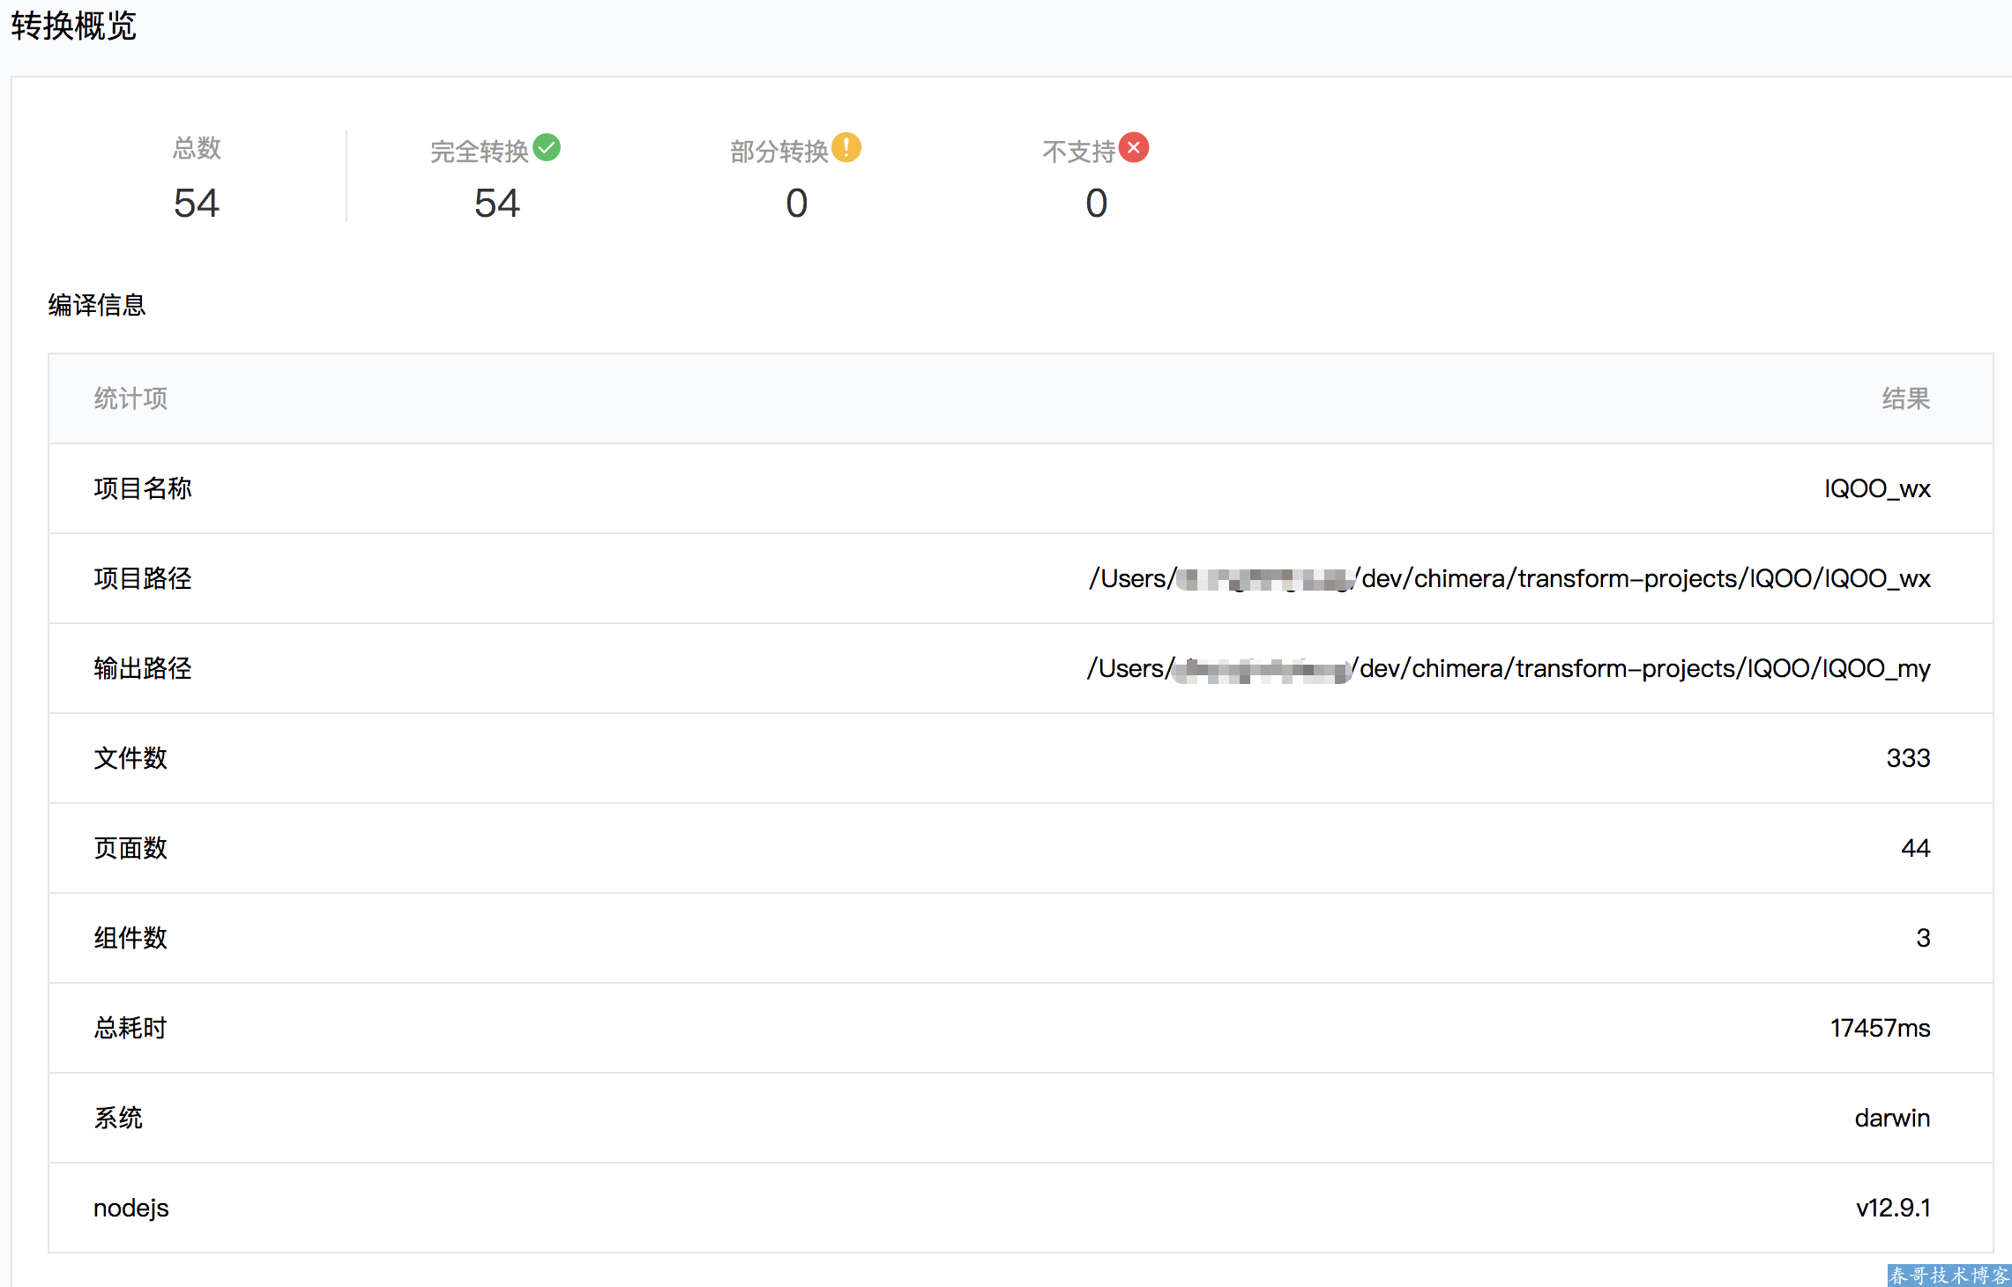This screenshot has width=2012, height=1287.
Task: Click the page count value 44
Action: click(x=1916, y=848)
